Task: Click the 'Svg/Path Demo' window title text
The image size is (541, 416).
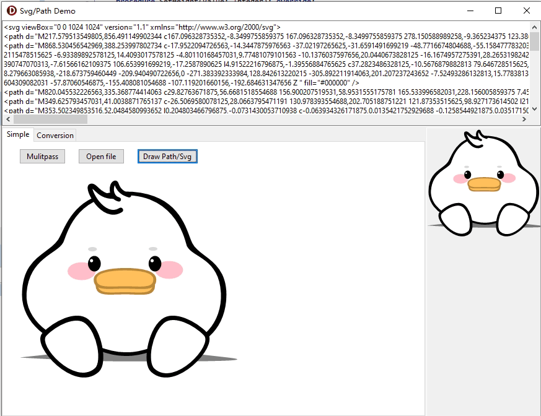Action: coord(48,11)
